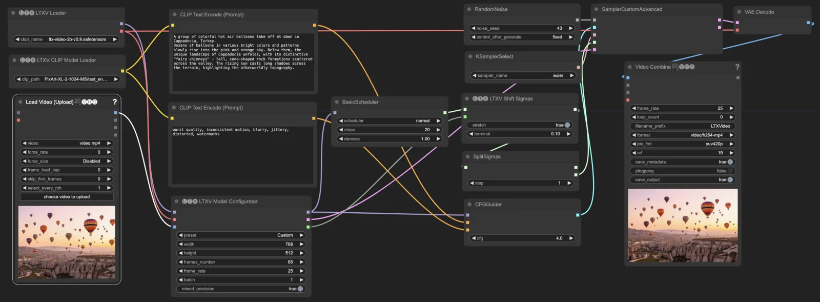
Task: Change sampler_name from euler
Action: (x=523, y=75)
